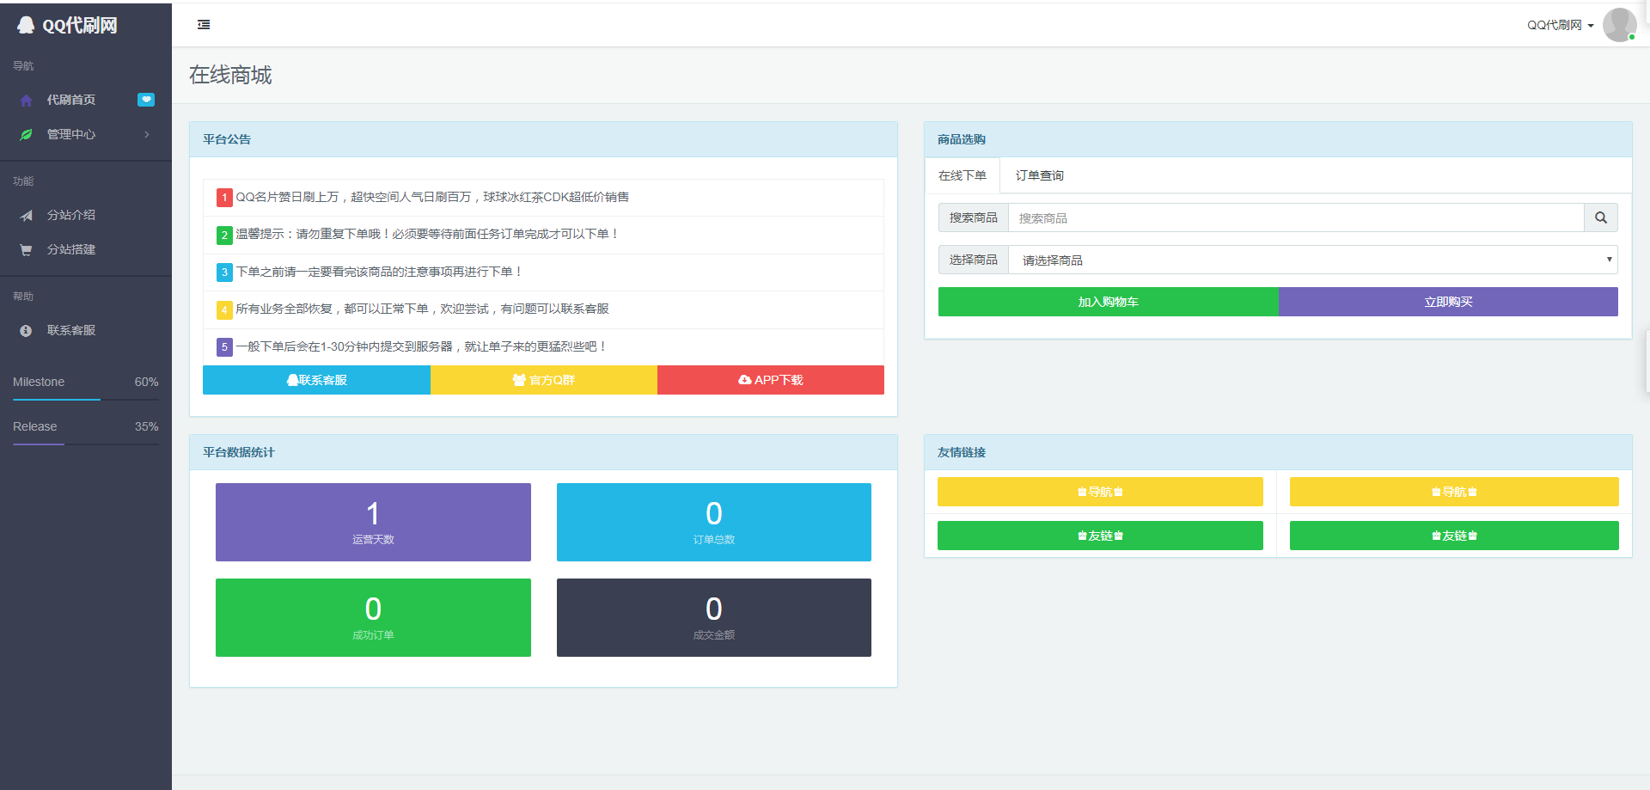Open the 请选择商品 product dropdown
Viewport: 1650px width, 790px height.
pyautogui.click(x=1313, y=260)
